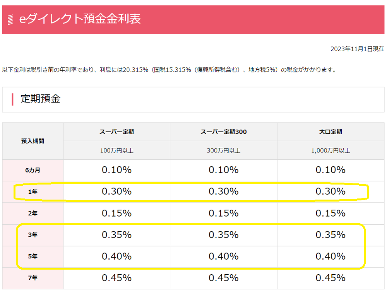Viewport: 387px width, 294px height.
Task: Click 6カ月 rate under 大口定期
Action: pos(330,170)
